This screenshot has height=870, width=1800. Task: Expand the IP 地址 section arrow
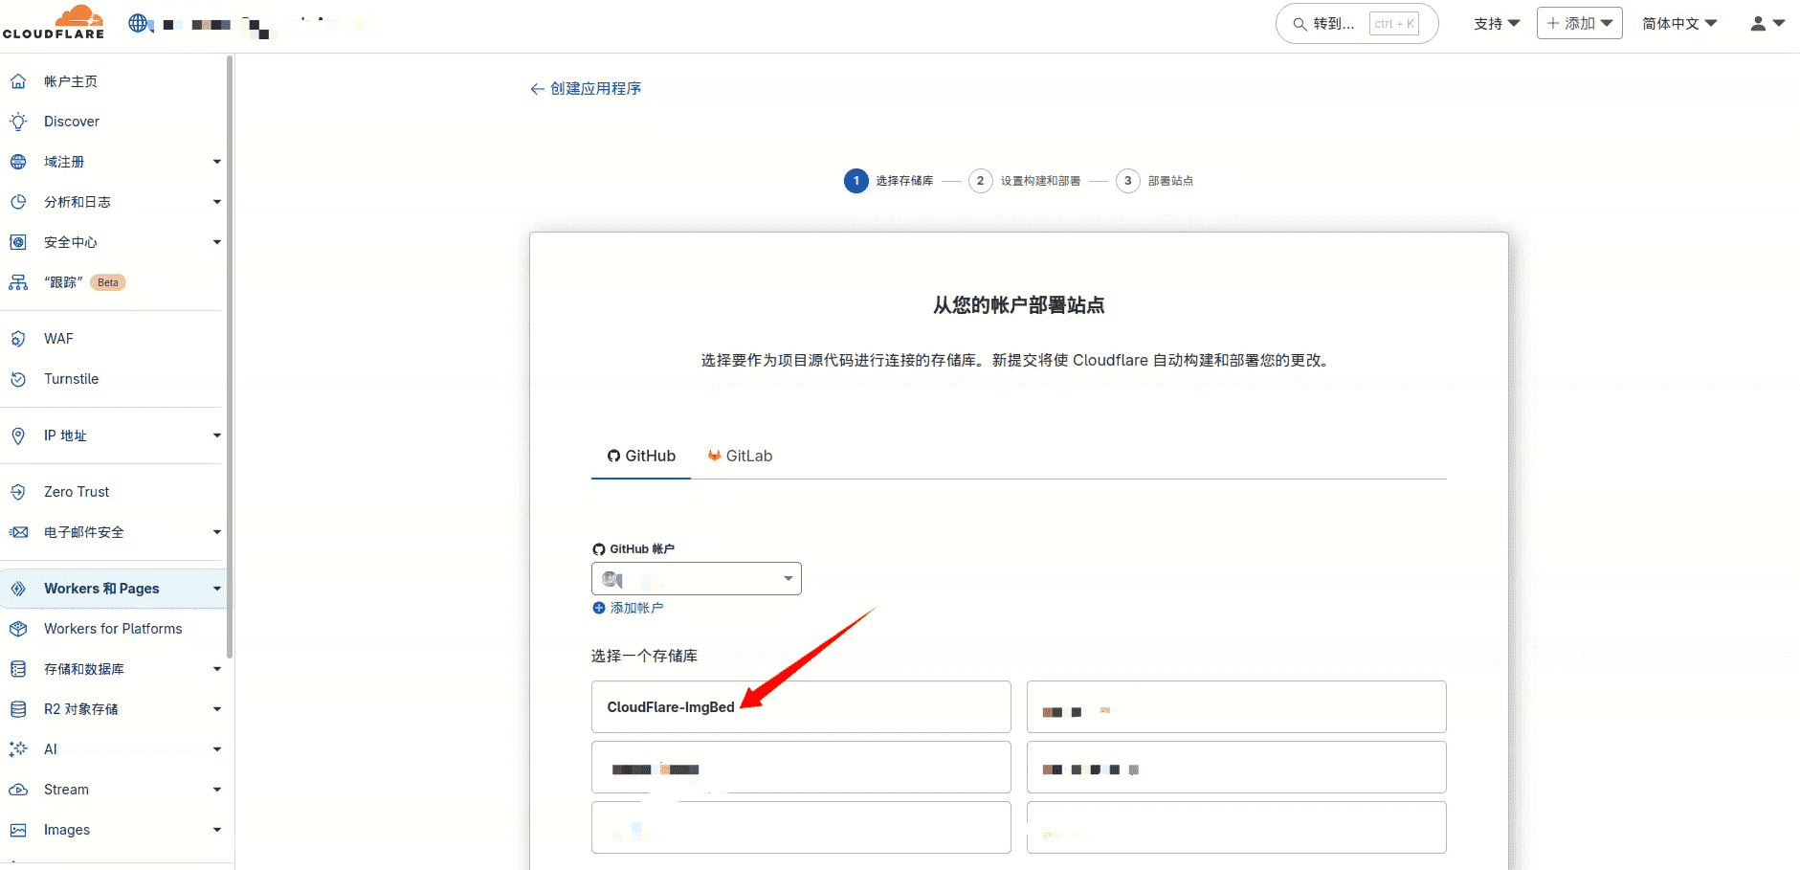point(217,435)
